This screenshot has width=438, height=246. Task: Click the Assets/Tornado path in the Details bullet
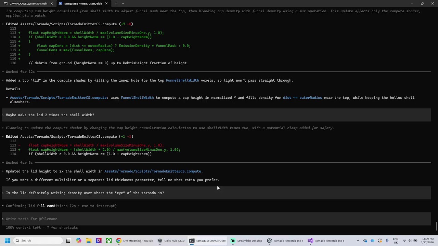(x=58, y=98)
